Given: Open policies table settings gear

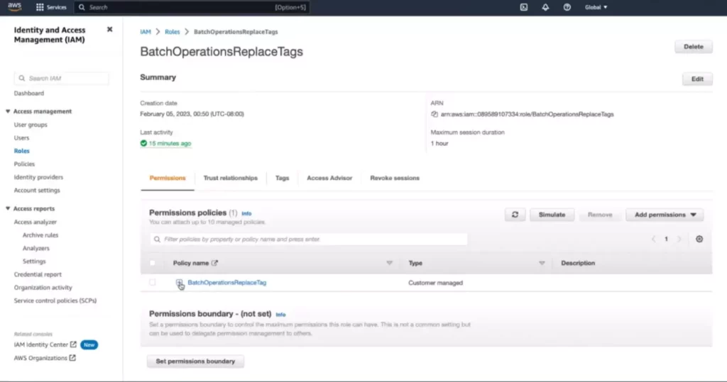Looking at the screenshot, I should click(x=699, y=240).
